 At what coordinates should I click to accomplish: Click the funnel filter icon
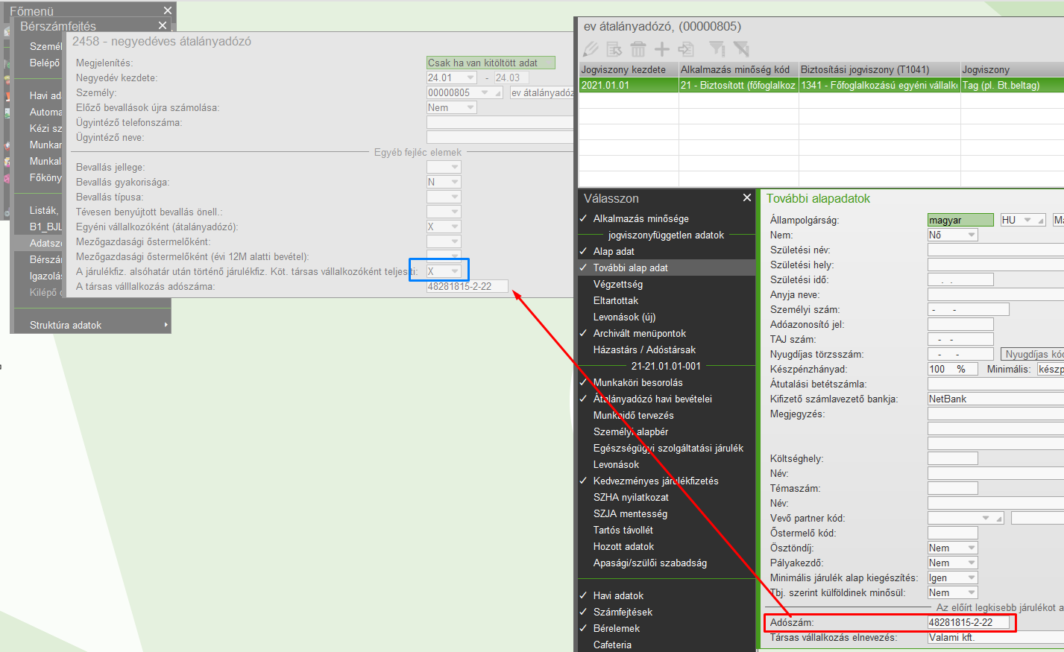[x=717, y=49]
